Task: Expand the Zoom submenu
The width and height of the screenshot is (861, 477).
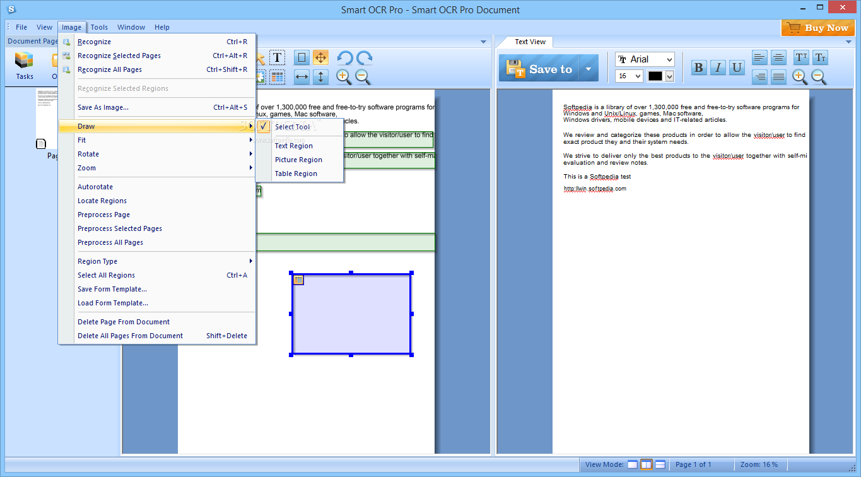Action: (x=156, y=168)
